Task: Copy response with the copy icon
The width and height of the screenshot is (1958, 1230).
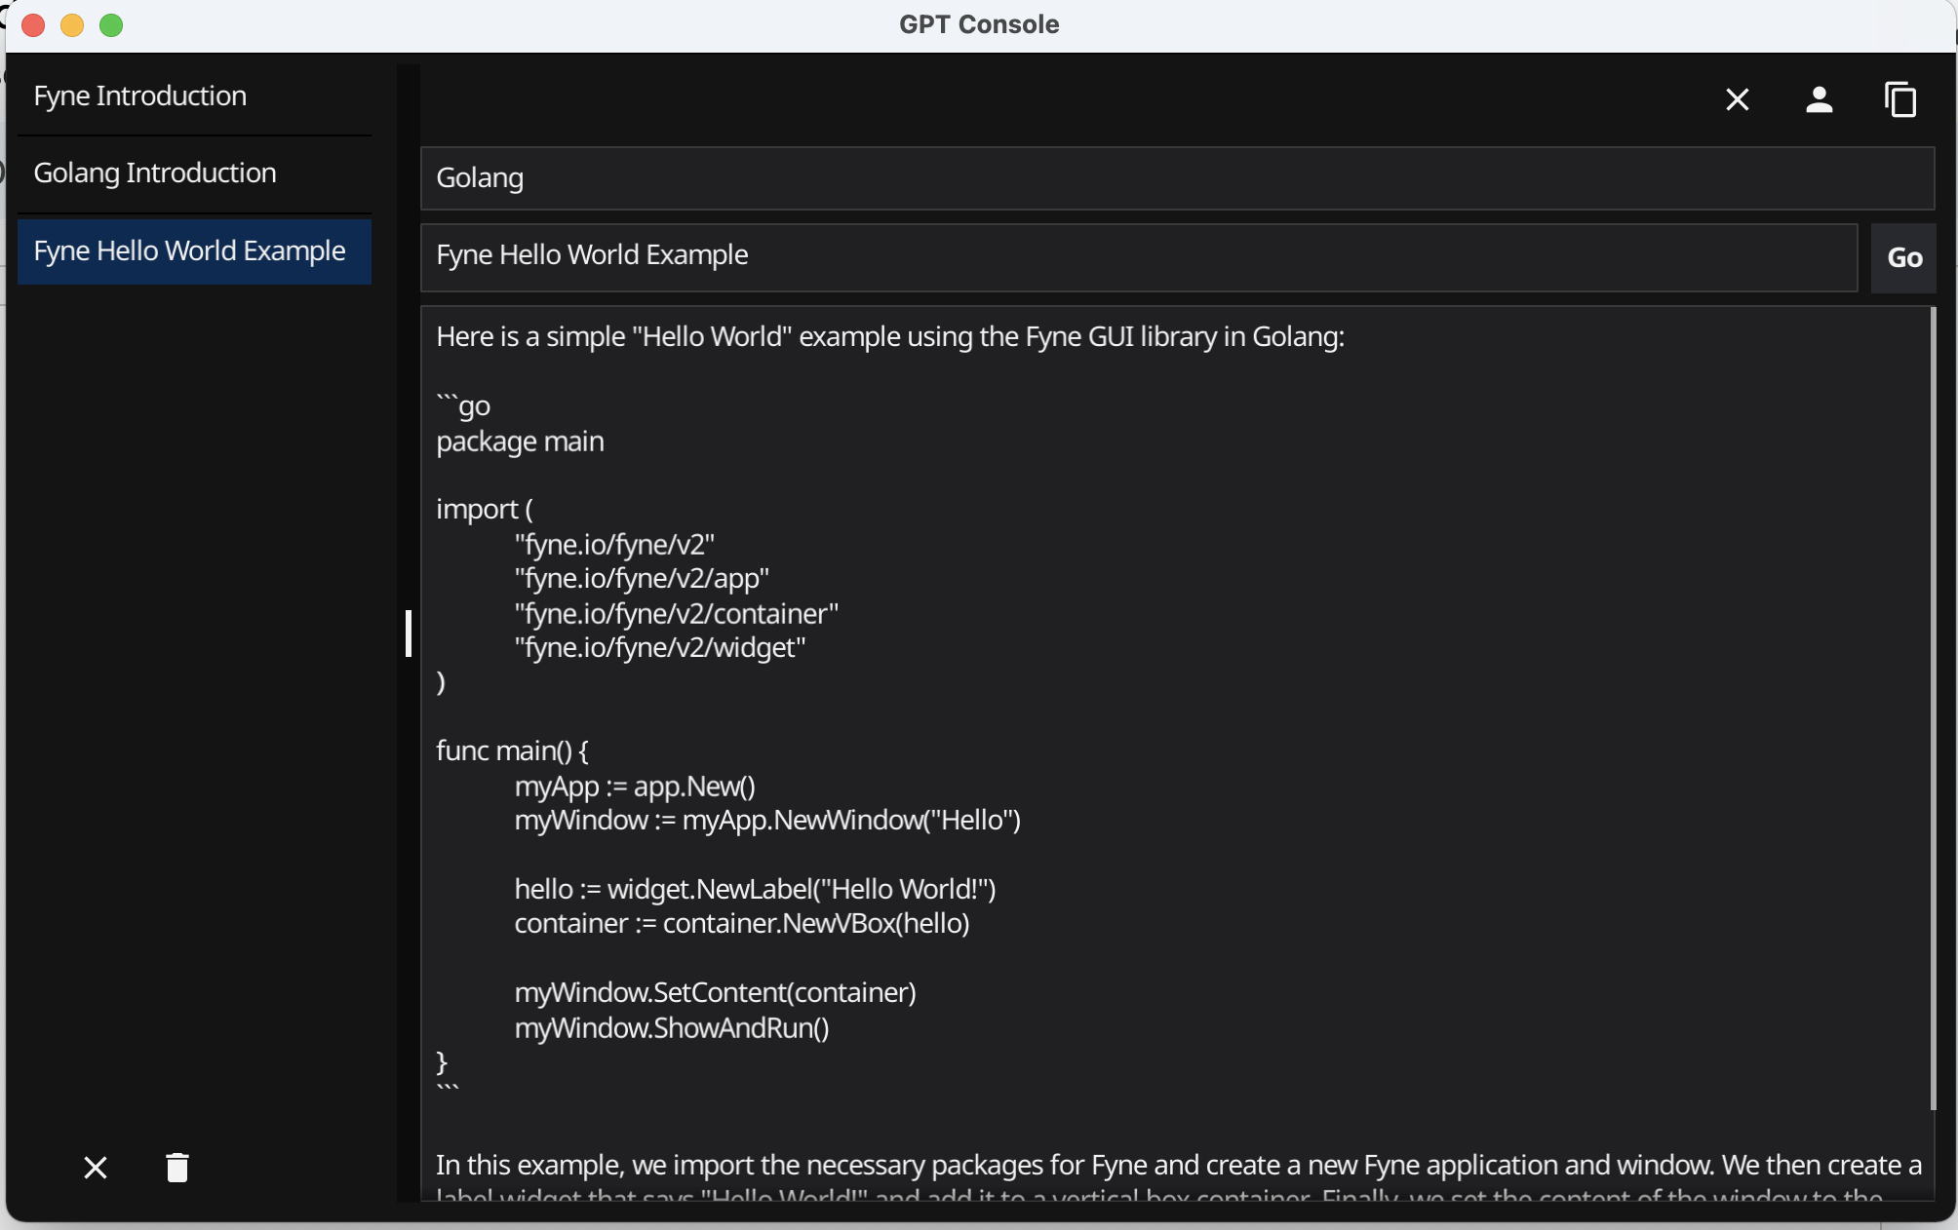Action: pos(1900,99)
